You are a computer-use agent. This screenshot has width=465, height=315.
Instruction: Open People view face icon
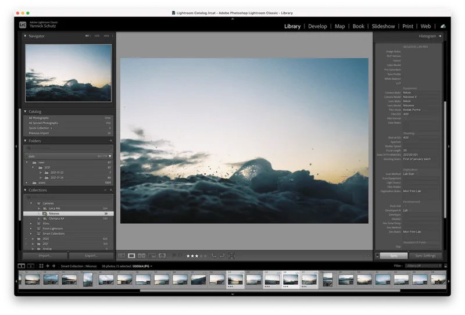[x=162, y=256]
